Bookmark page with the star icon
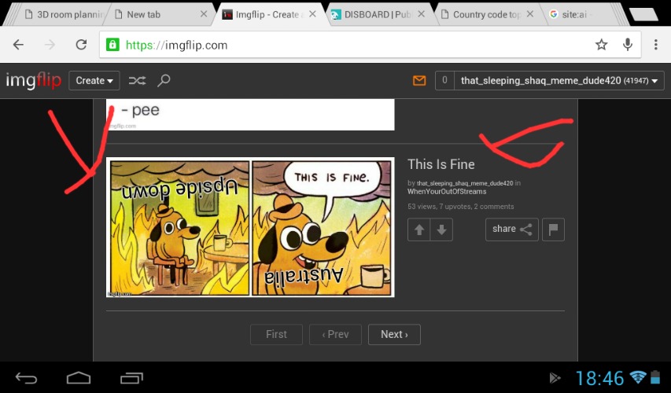This screenshot has width=671, height=393. point(602,45)
